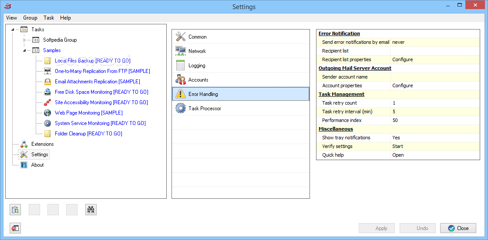Click the One-to-Many Replication FTP icon
488x240 pixels.
click(x=47, y=71)
